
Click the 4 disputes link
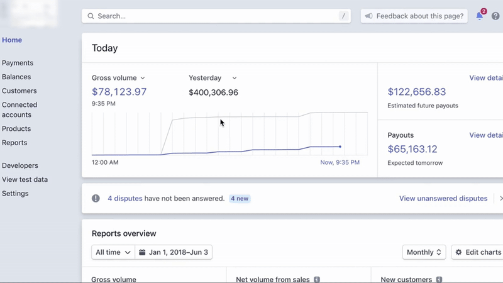(124, 199)
